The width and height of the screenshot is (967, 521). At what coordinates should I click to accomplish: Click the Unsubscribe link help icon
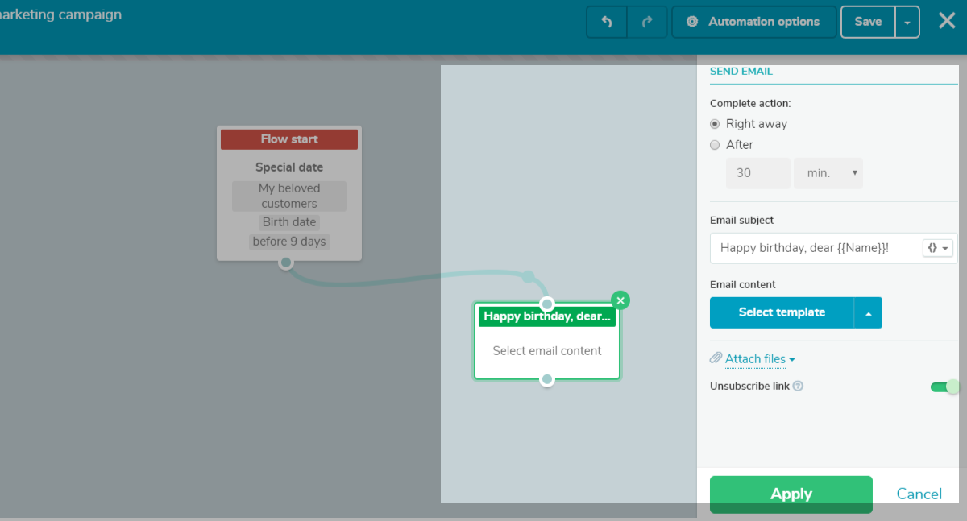click(798, 387)
